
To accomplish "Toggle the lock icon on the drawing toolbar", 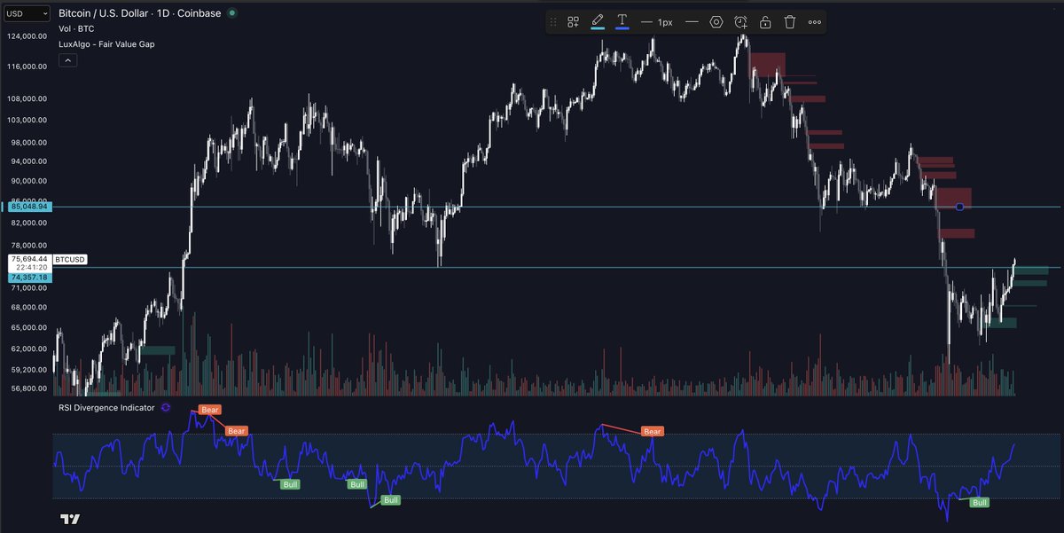I will coord(764,21).
